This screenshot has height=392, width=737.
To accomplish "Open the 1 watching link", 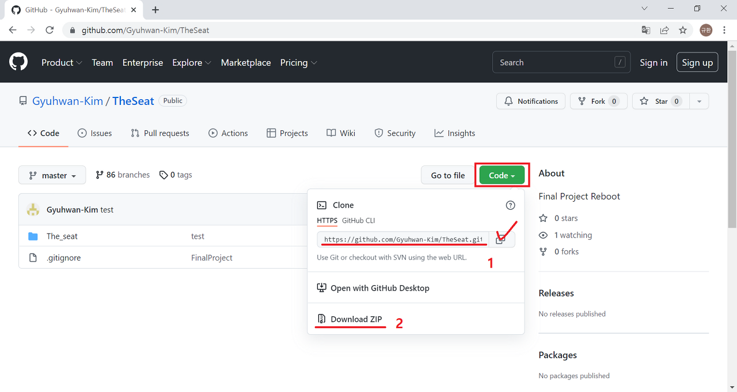I will click(x=565, y=235).
